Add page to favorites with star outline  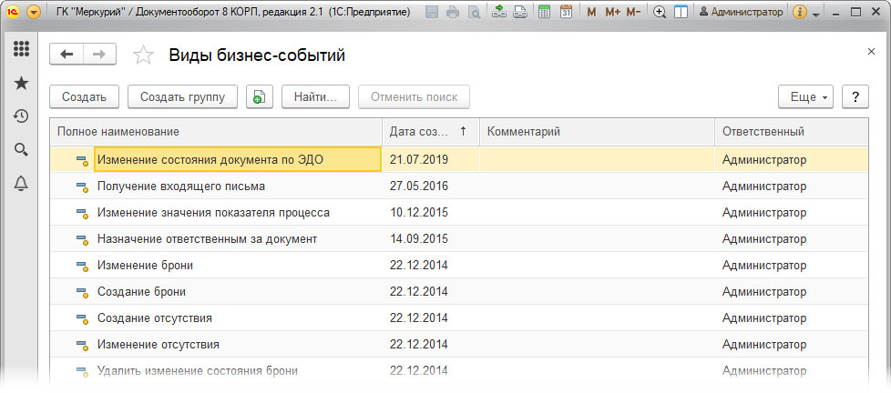[143, 55]
